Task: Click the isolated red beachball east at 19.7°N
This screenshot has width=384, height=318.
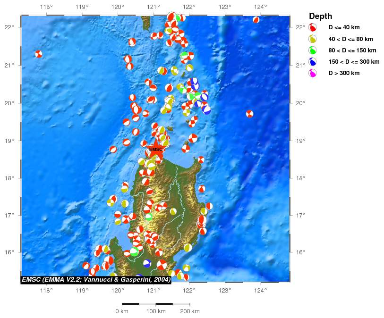Action: 249,114
